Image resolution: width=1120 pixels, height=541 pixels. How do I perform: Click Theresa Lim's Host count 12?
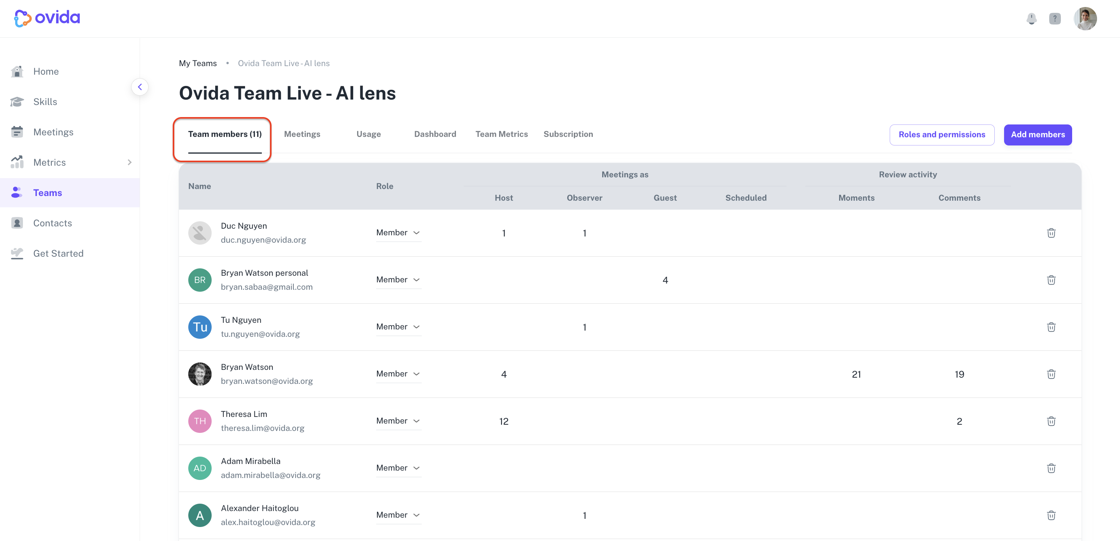[504, 421]
